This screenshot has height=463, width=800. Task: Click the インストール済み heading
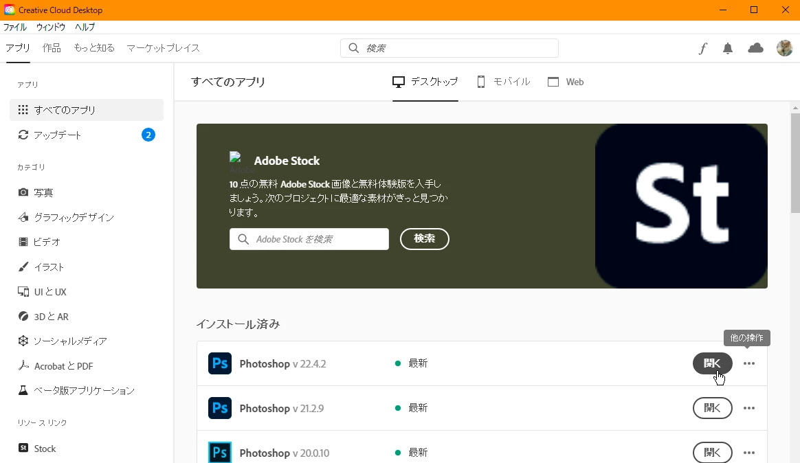(238, 324)
